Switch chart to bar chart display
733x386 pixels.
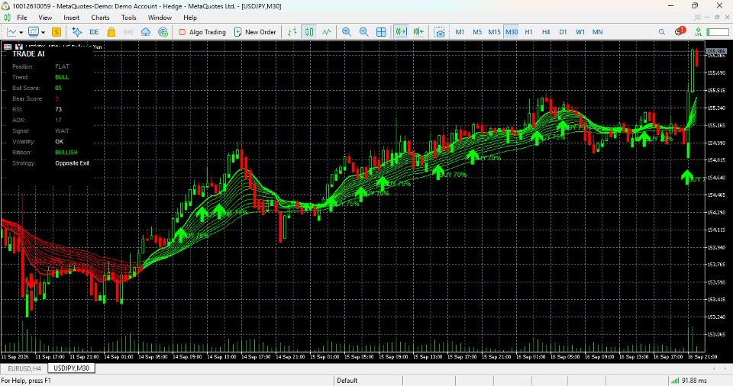pos(292,32)
